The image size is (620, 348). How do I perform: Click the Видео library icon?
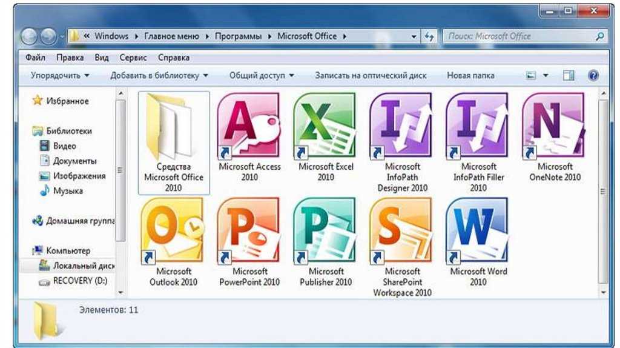[45, 146]
